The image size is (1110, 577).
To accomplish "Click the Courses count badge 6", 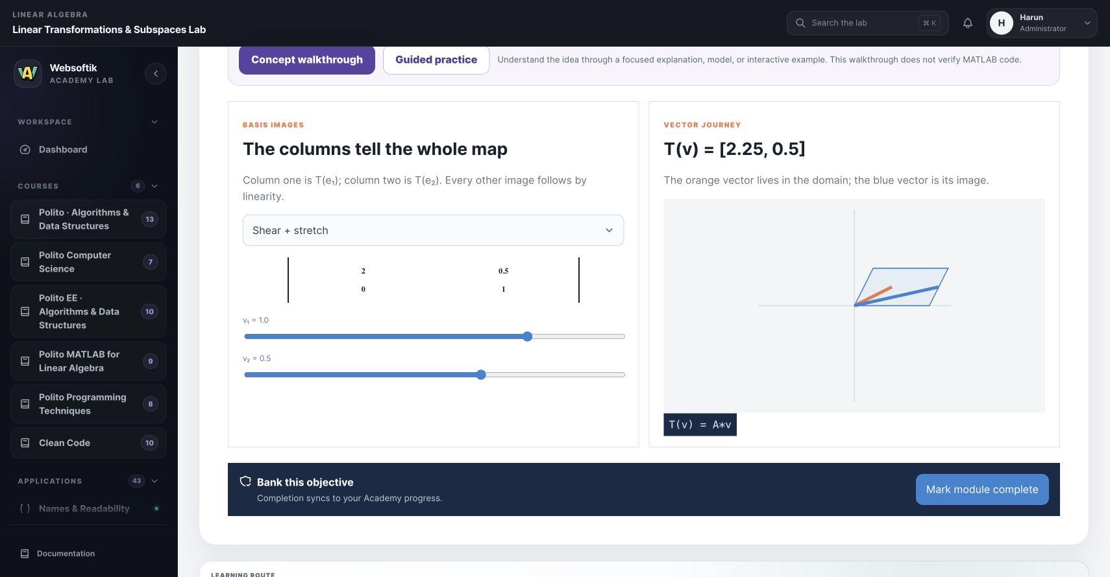I will point(138,186).
